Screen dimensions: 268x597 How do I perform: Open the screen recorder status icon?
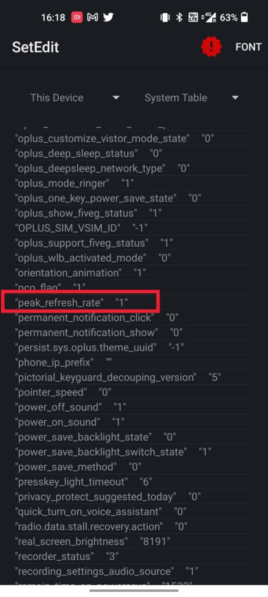tap(77, 17)
